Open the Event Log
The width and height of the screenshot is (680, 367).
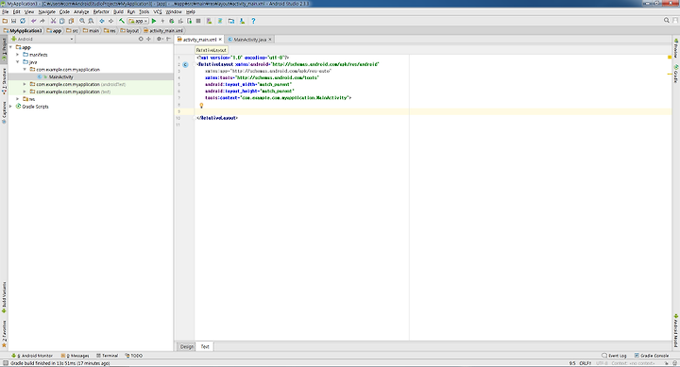614,356
